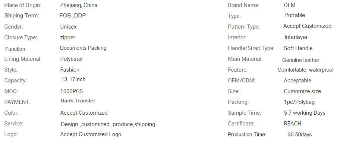Image resolution: width=337 pixels, height=141 pixels.
Task: Select the 'FOB ,DDP' shipping term text
Action: click(73, 16)
